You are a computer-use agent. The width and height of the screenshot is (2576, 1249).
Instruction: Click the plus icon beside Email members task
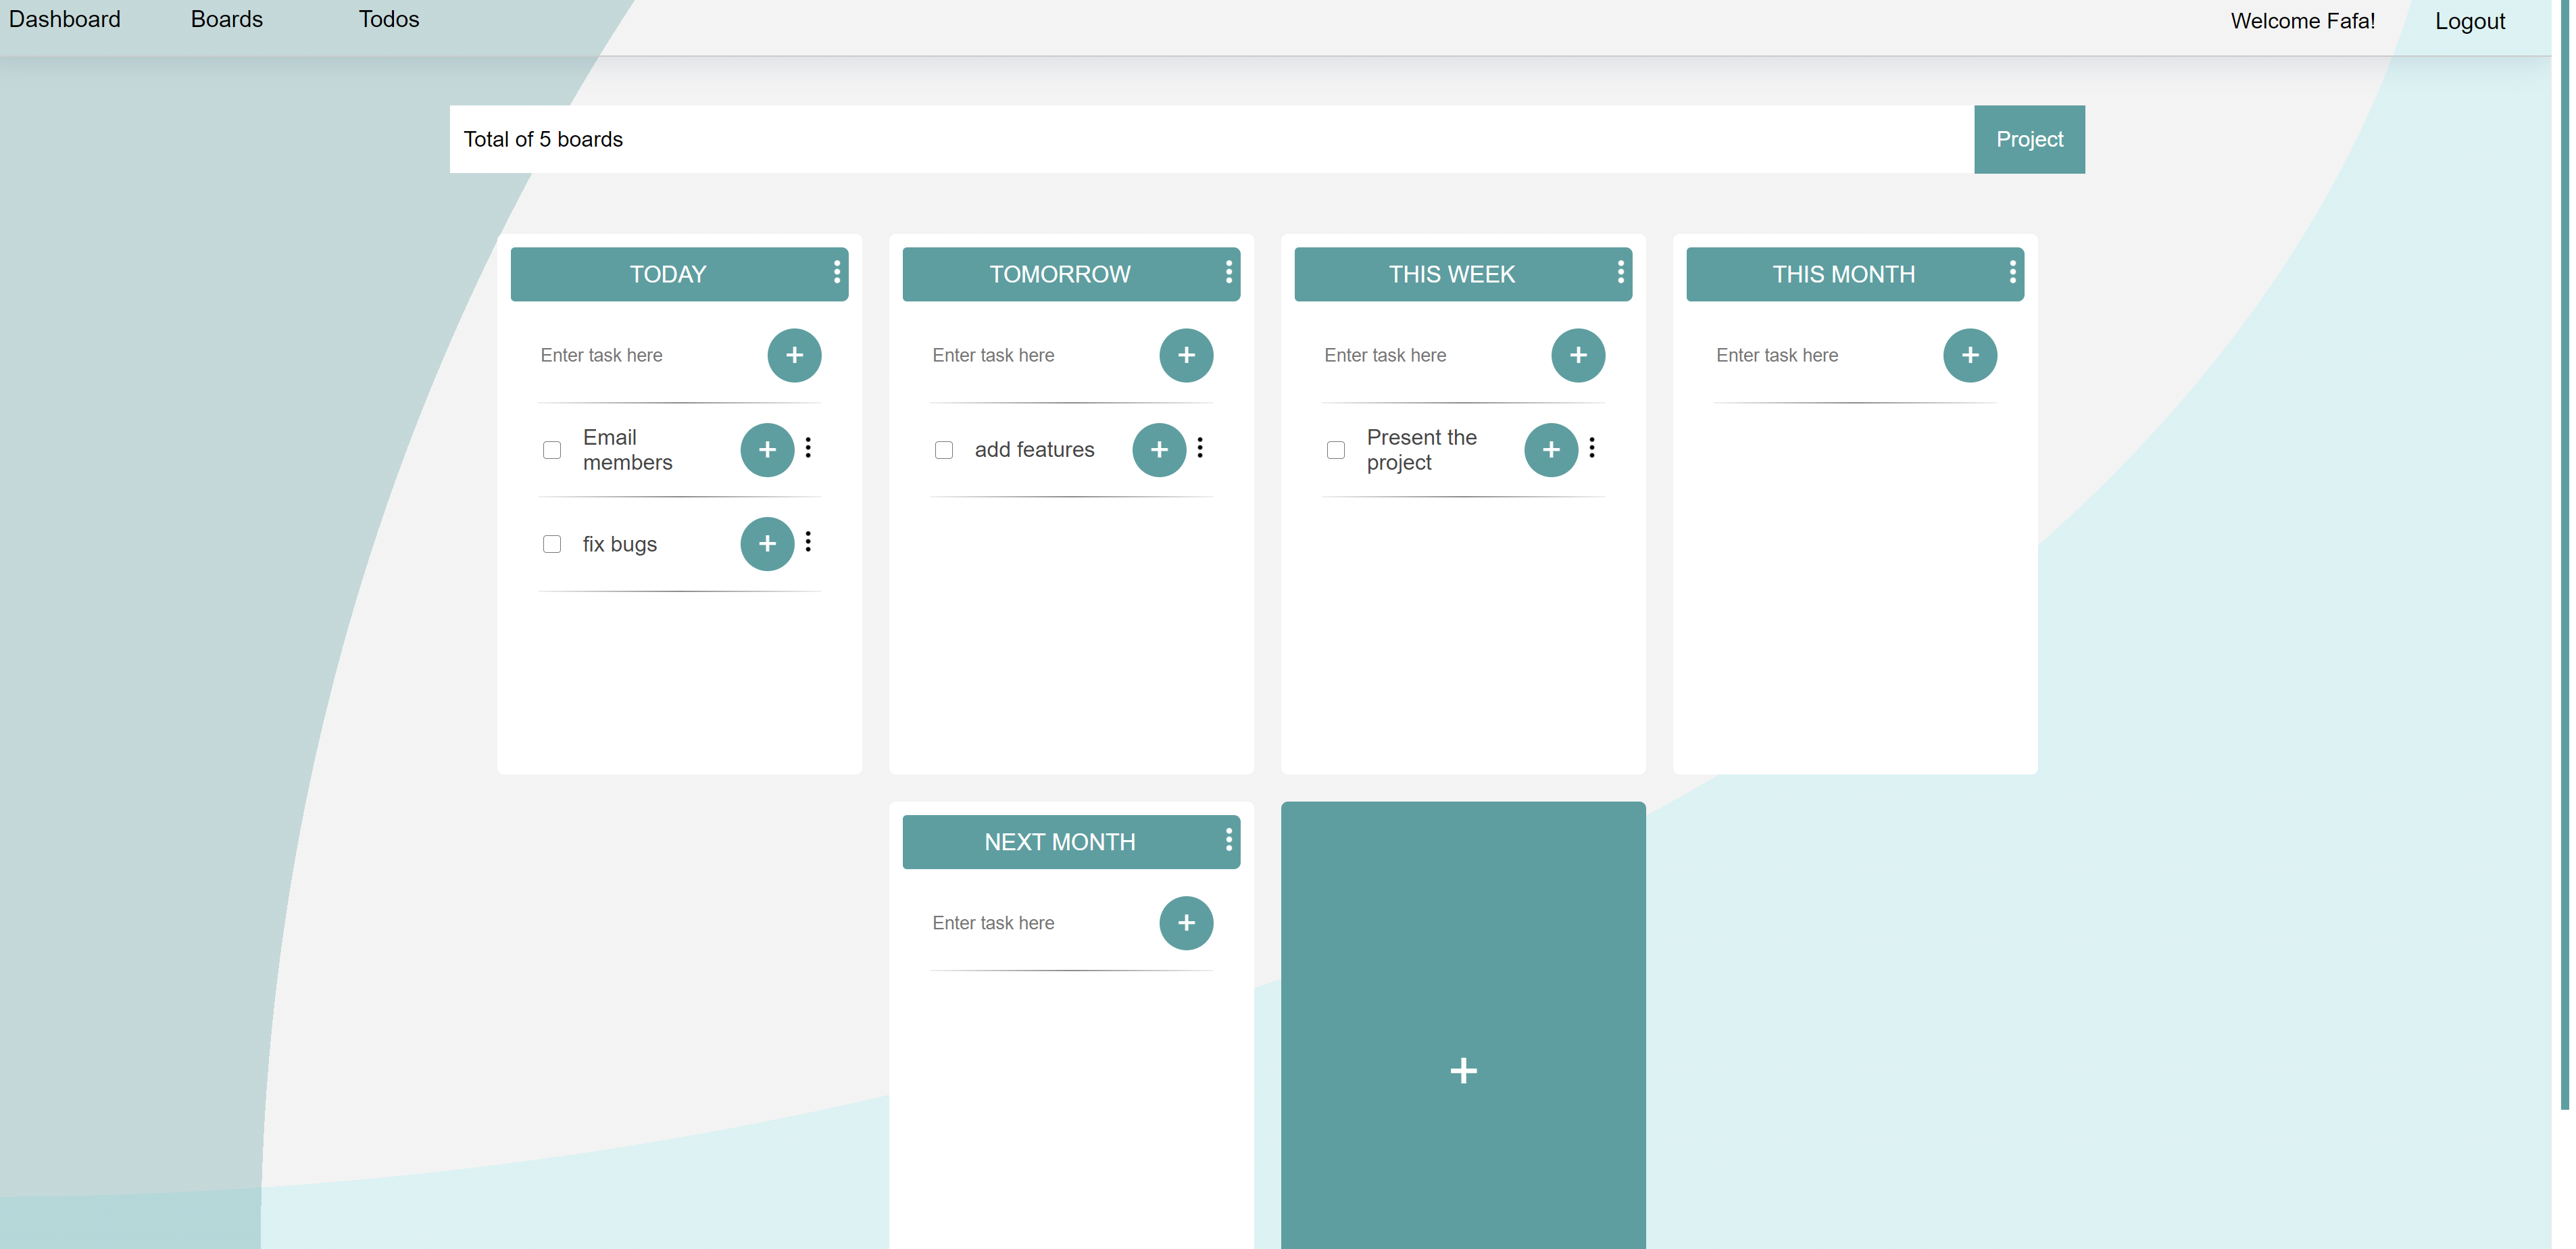coord(767,450)
